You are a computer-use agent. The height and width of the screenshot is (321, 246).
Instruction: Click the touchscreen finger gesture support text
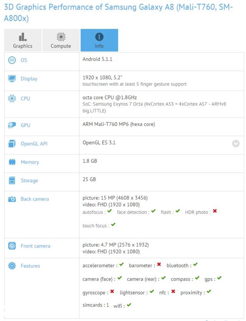pos(135,84)
